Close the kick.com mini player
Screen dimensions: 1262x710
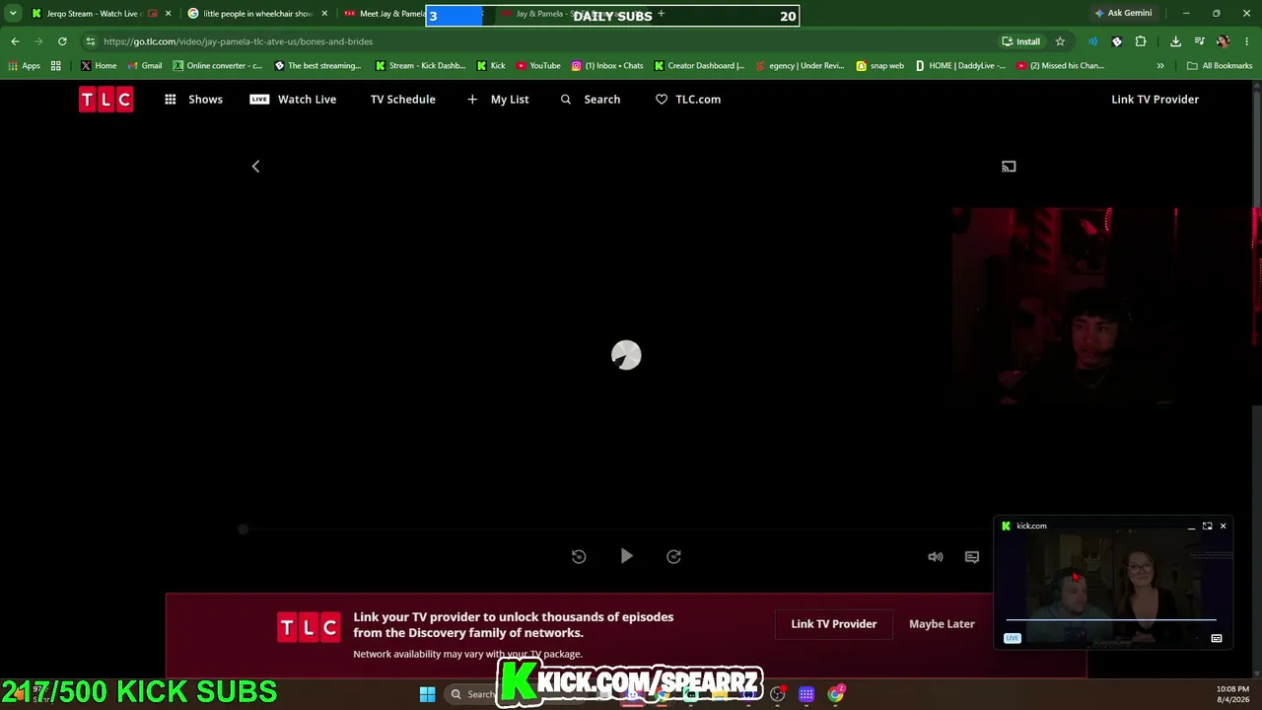1223,527
